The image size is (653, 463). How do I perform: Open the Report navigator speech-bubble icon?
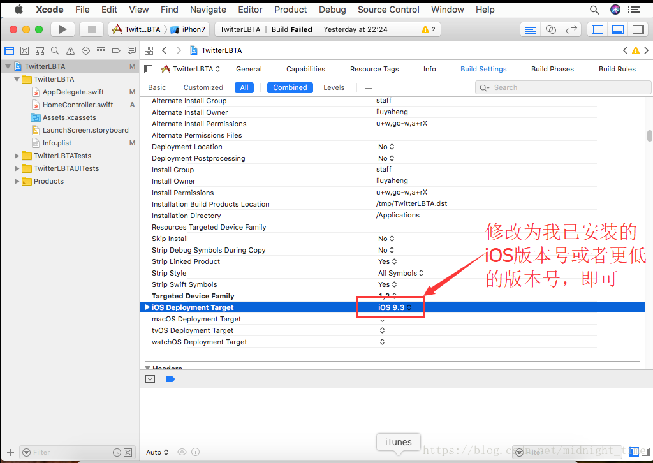pos(131,51)
